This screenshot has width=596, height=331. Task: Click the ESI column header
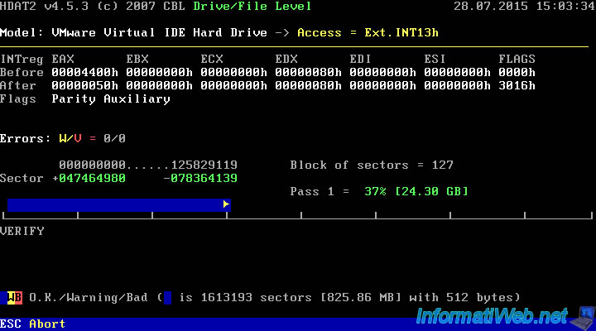[x=435, y=60]
